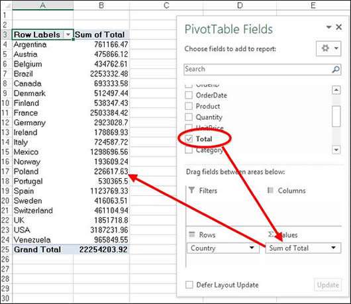351x304 pixels.
Task: Select the value 416063.51 for Sweden
Action: point(111,201)
